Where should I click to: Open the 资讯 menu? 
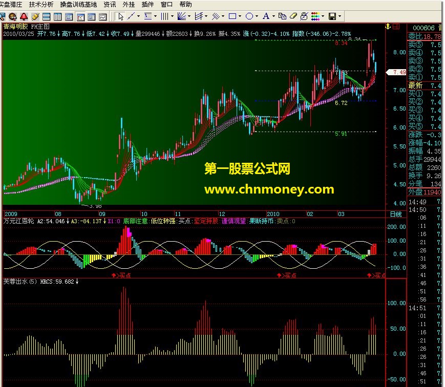point(110,4)
